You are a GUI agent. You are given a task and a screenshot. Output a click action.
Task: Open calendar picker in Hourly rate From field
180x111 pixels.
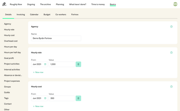pos(45,64)
